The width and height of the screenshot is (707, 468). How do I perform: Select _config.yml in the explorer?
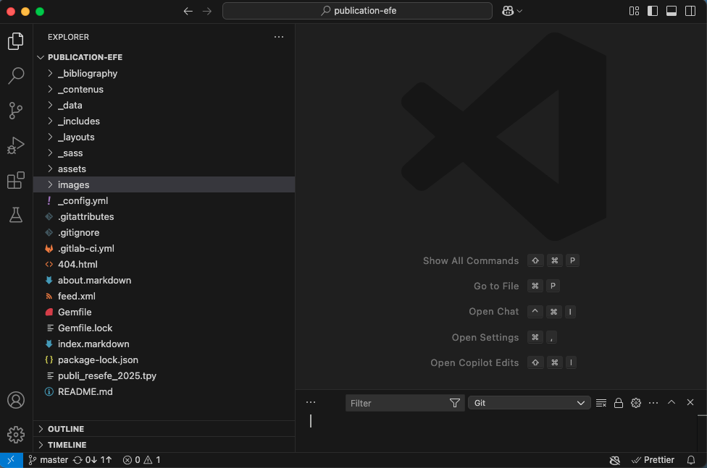(x=83, y=200)
